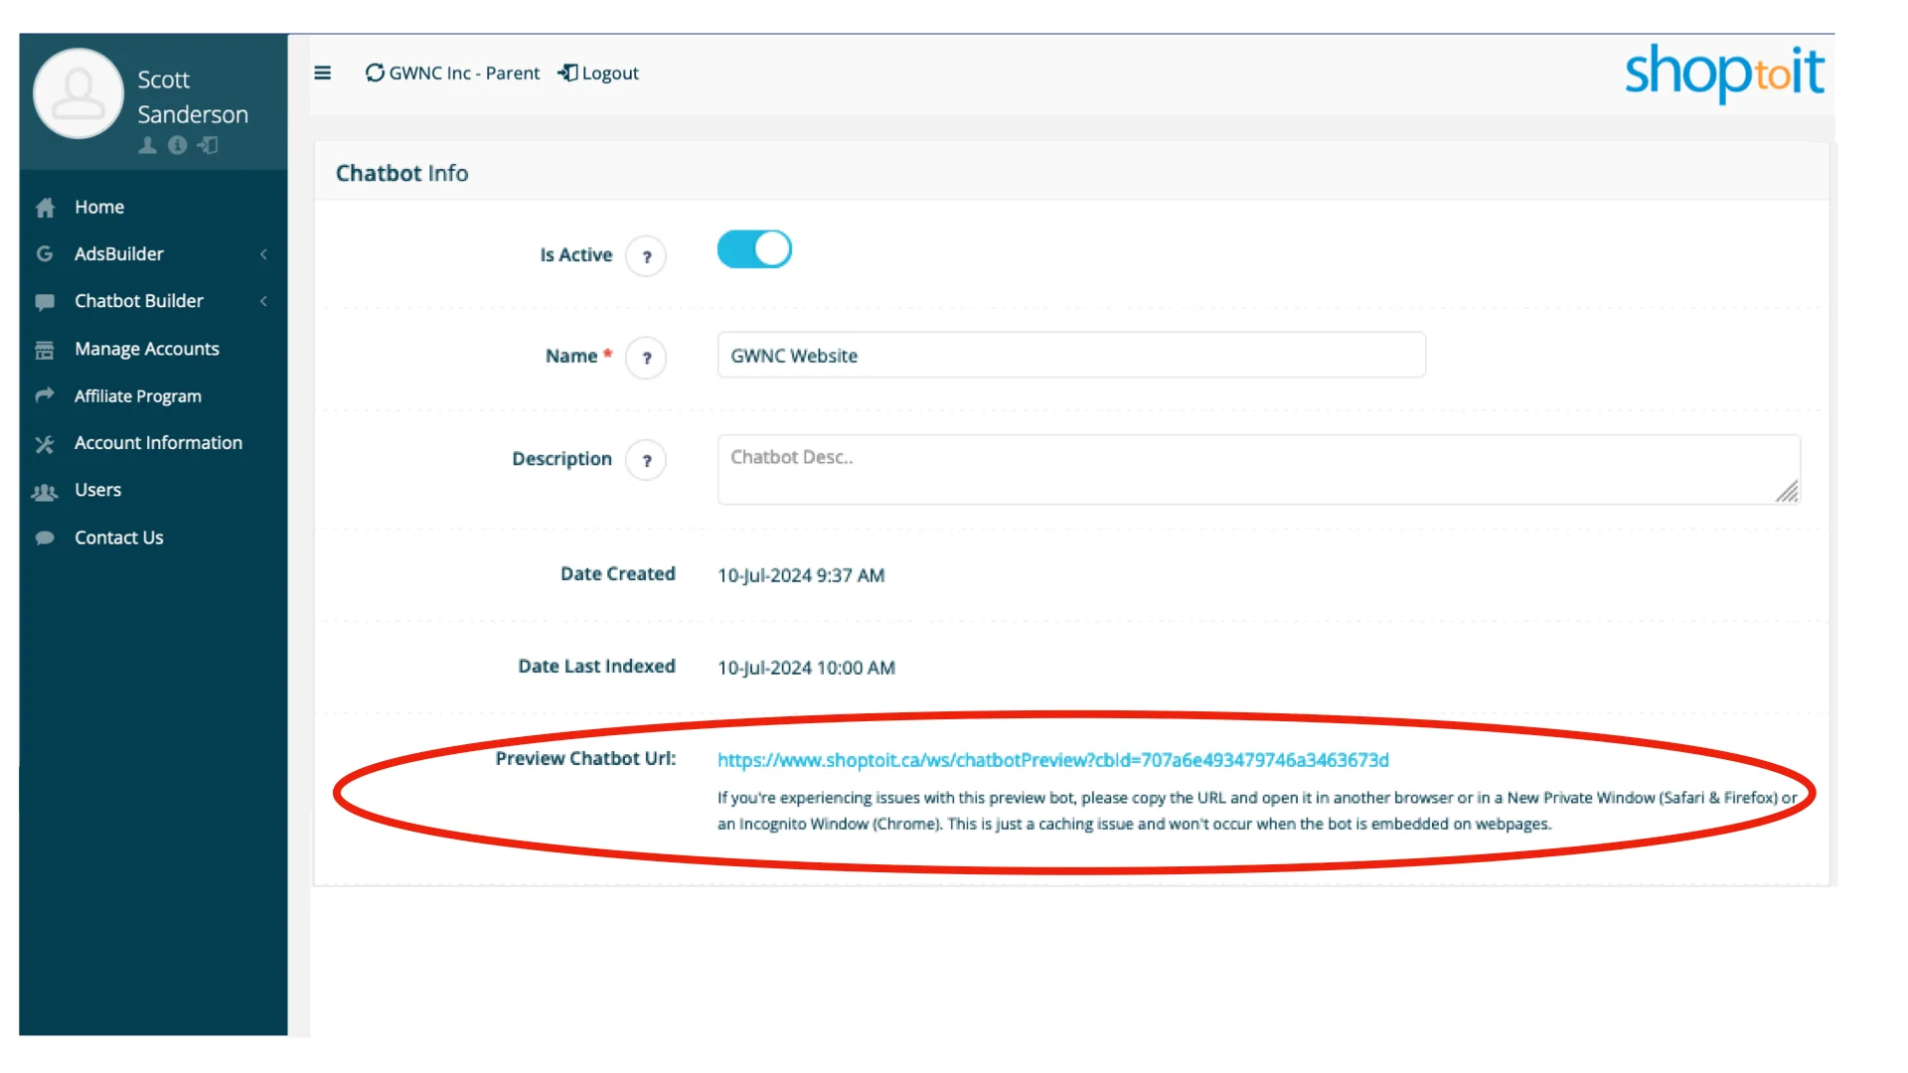Open the Contact Us menu item

[118, 537]
